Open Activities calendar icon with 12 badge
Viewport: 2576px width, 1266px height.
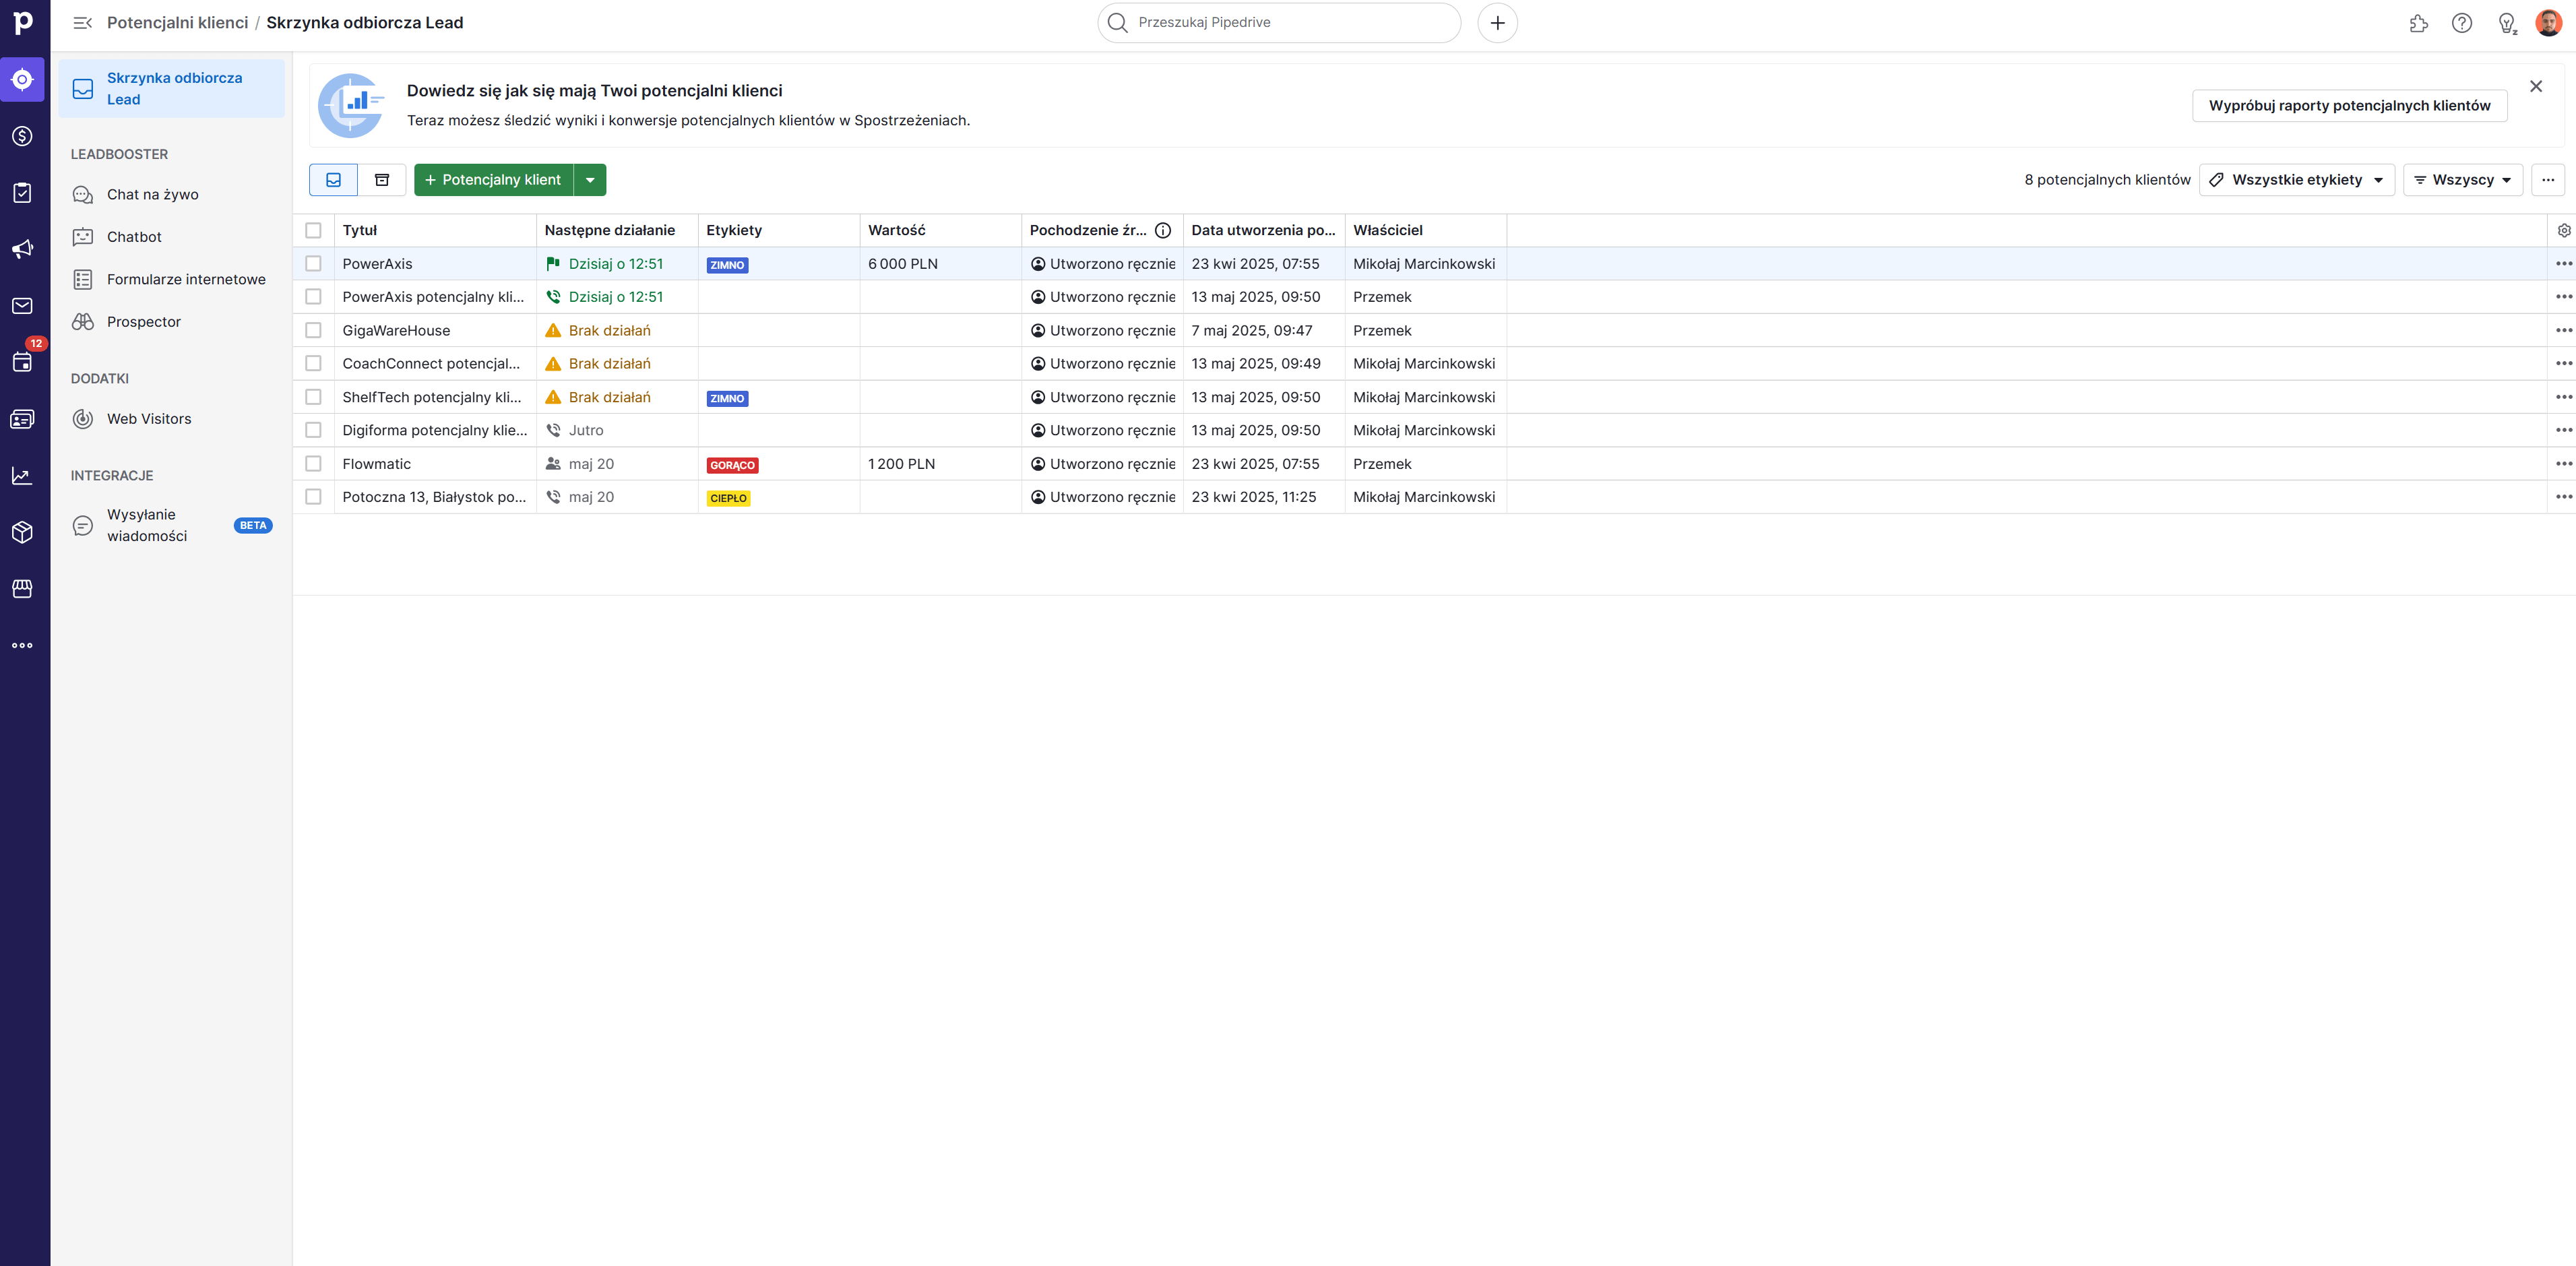point(22,362)
